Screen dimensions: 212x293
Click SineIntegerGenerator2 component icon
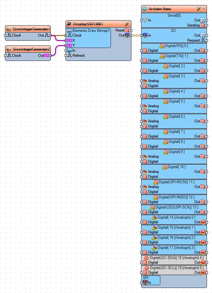click(x=9, y=49)
